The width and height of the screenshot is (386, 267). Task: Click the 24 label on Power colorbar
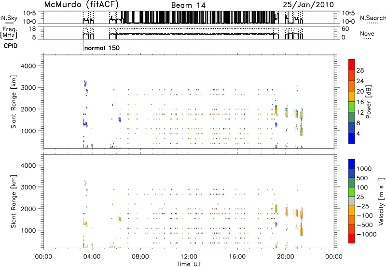(x=360, y=81)
